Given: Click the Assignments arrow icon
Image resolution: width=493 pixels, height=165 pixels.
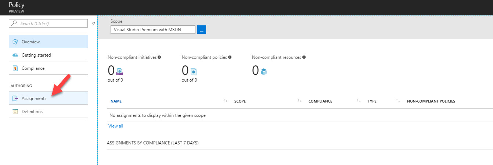Looking at the screenshot, I should tap(15, 98).
